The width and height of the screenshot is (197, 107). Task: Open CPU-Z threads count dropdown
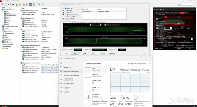(x=168, y=28)
